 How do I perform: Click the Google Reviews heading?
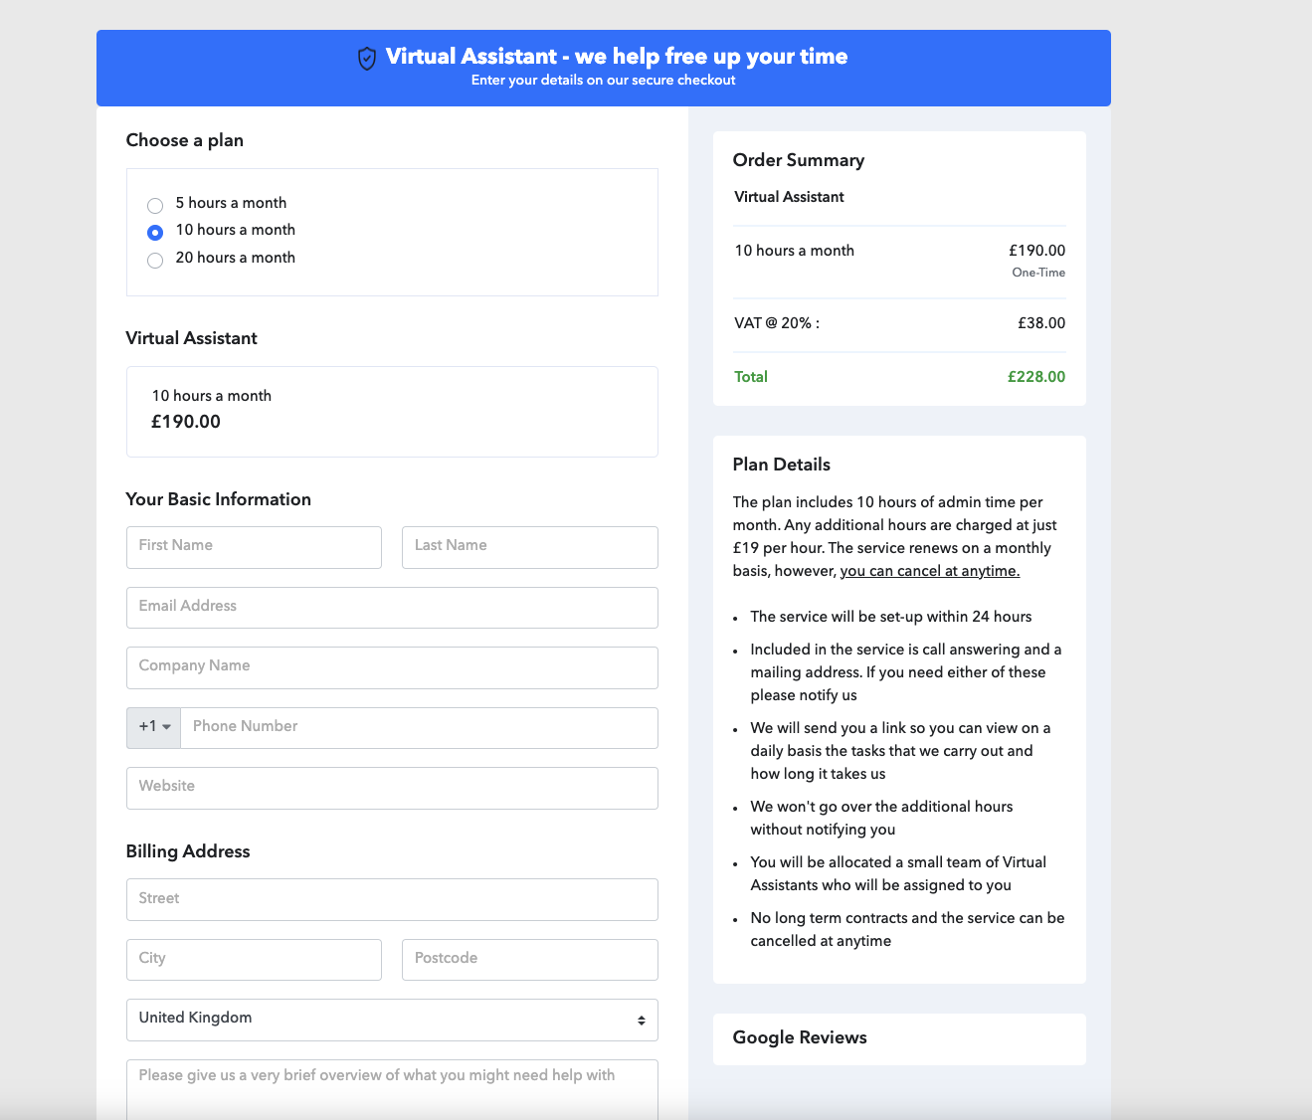[x=800, y=1037]
